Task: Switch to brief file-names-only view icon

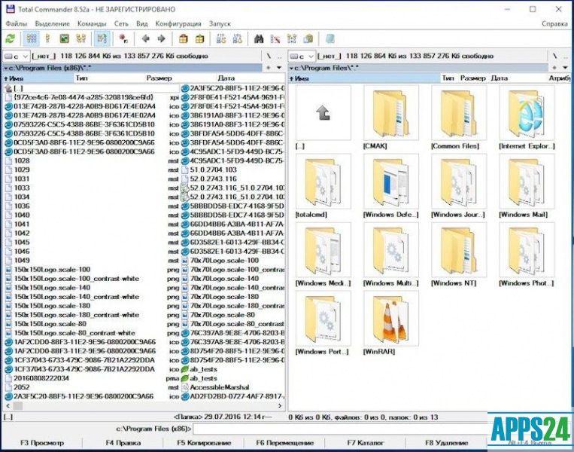Action: (32, 39)
